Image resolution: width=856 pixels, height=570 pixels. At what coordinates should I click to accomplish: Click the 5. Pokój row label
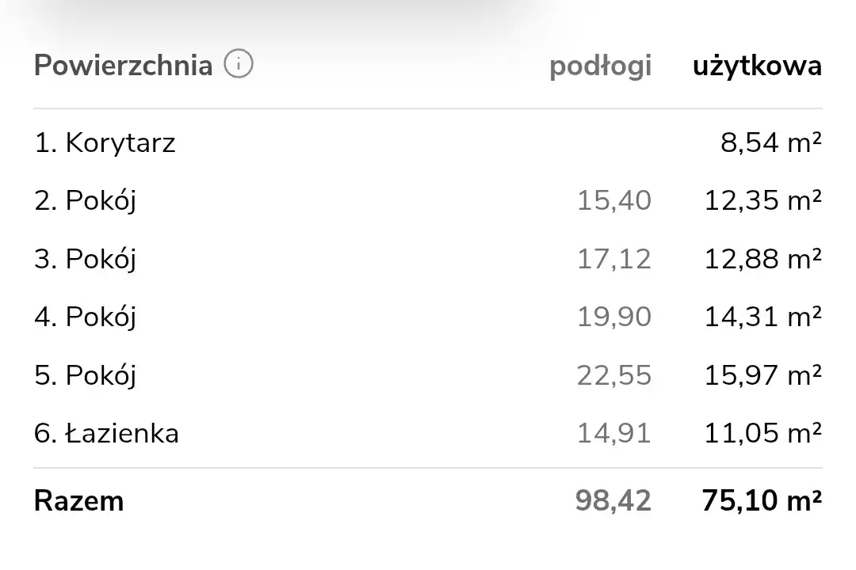85,375
